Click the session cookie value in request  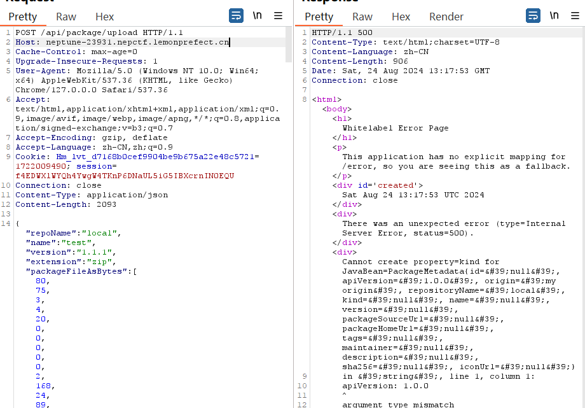(124, 176)
